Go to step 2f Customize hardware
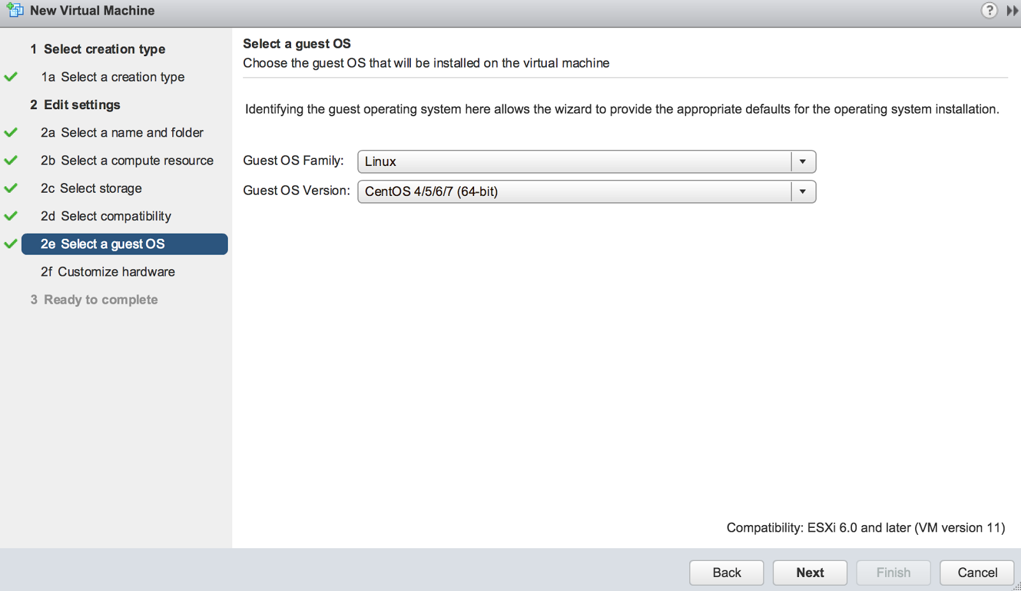The image size is (1021, 591). [x=108, y=272]
